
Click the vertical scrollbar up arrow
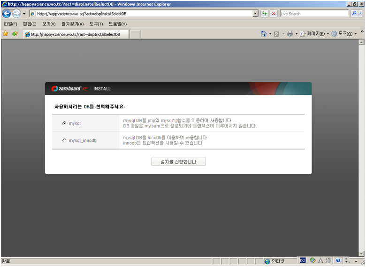pyautogui.click(x=361, y=42)
